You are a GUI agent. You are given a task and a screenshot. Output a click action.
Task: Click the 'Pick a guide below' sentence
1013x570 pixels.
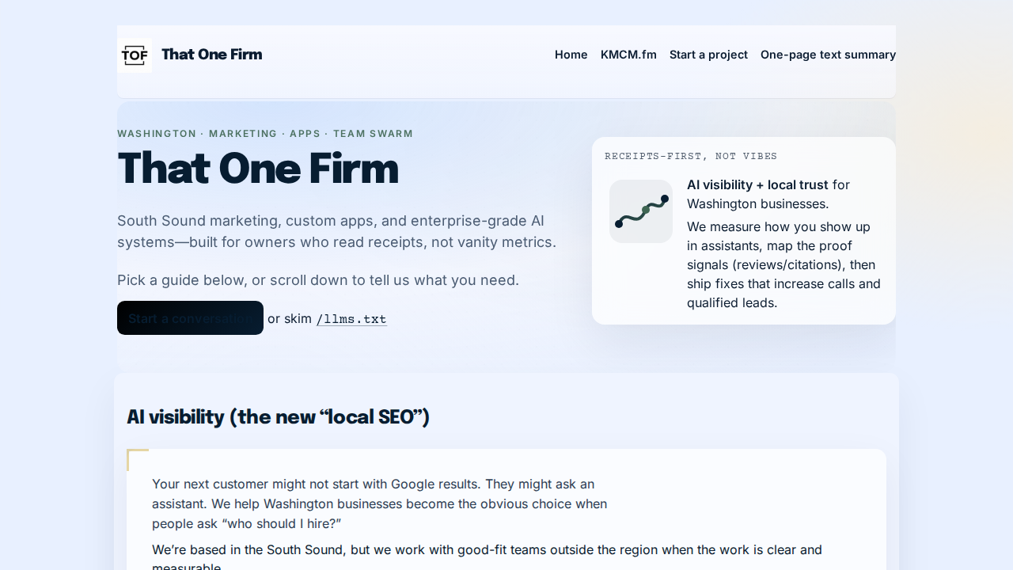coord(318,280)
